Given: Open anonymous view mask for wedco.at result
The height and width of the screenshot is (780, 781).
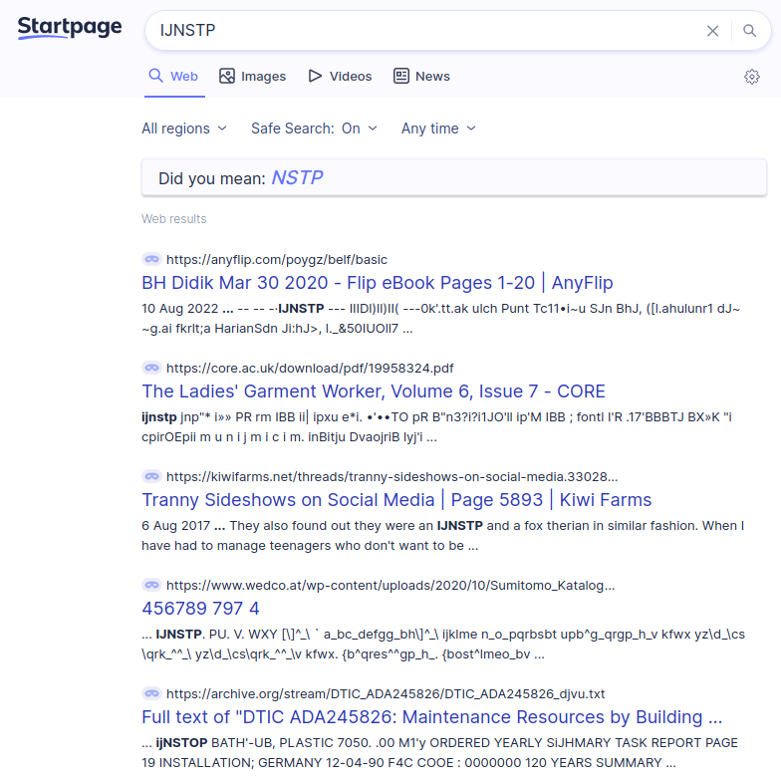Looking at the screenshot, I should point(151,585).
